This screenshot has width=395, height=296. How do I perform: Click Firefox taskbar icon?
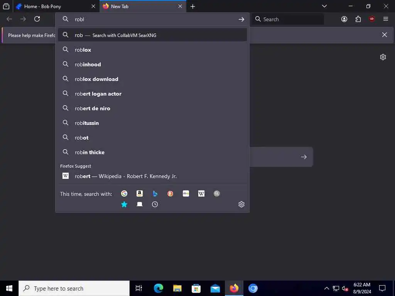tap(234, 288)
